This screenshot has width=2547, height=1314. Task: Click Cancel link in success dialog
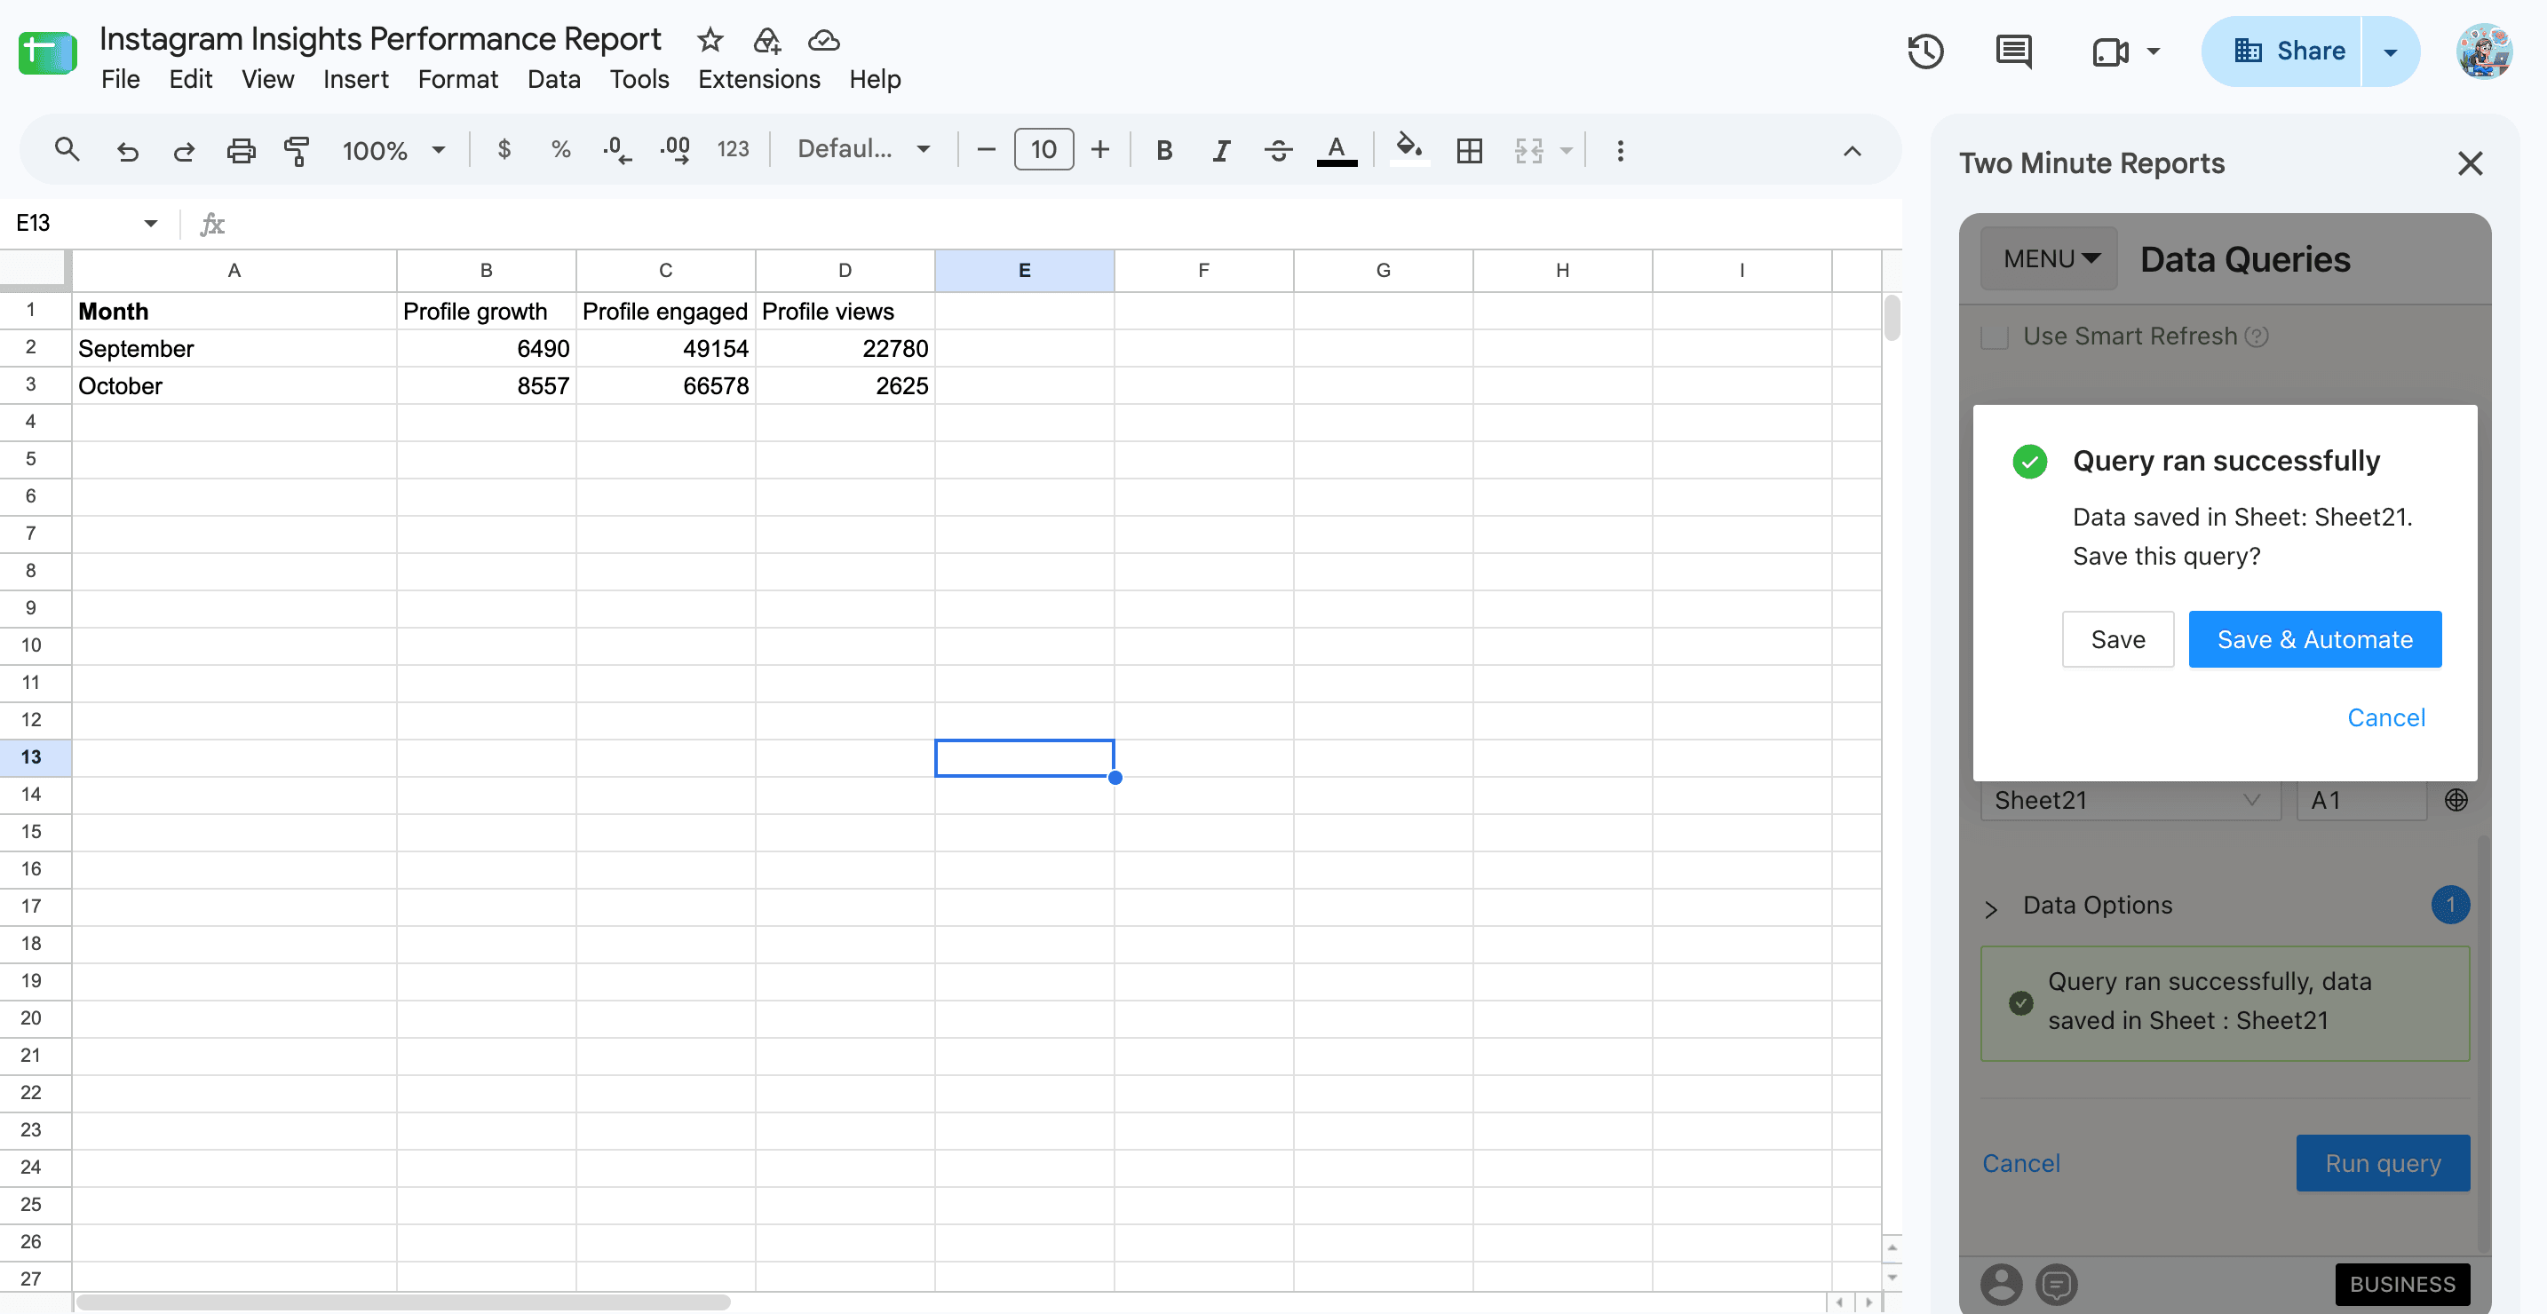pyautogui.click(x=2386, y=717)
